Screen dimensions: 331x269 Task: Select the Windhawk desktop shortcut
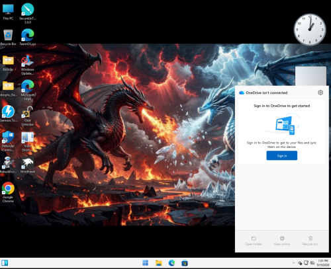(28, 165)
